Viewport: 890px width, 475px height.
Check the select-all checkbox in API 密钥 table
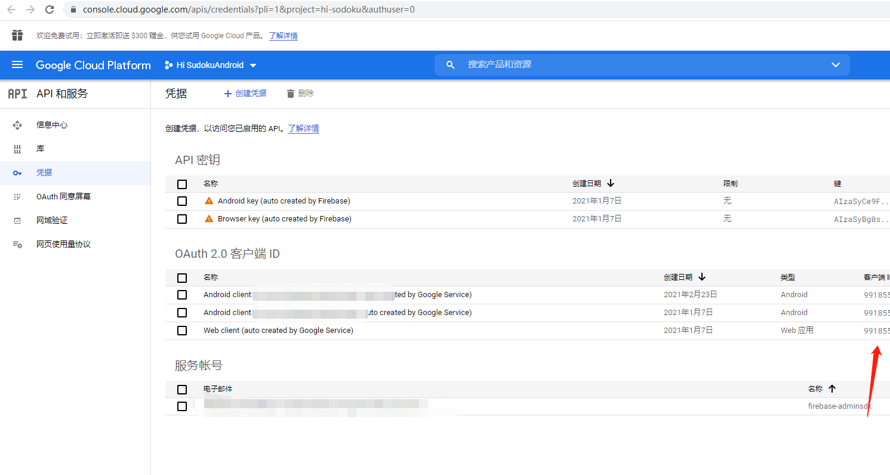coord(182,184)
